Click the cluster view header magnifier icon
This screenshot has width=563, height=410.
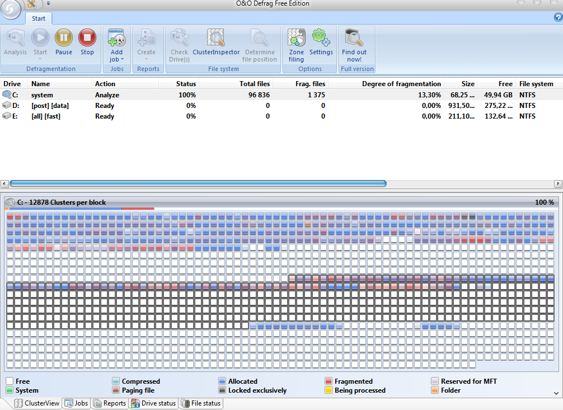(10, 202)
